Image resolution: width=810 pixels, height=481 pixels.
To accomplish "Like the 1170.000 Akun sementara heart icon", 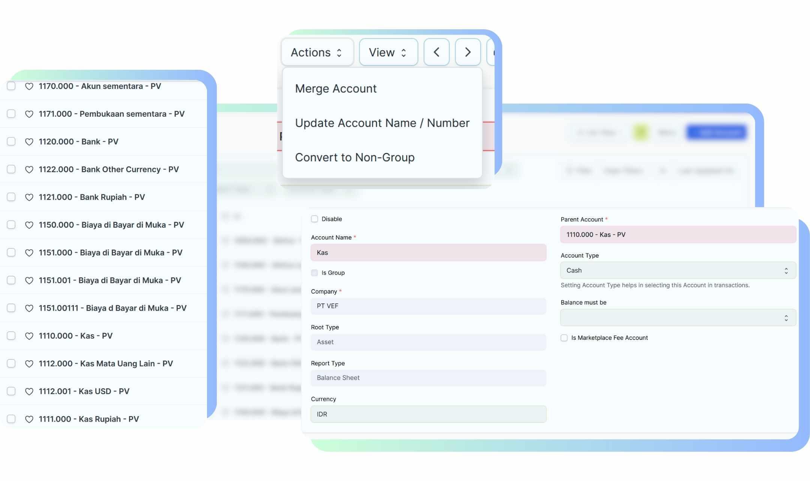I will pyautogui.click(x=29, y=86).
